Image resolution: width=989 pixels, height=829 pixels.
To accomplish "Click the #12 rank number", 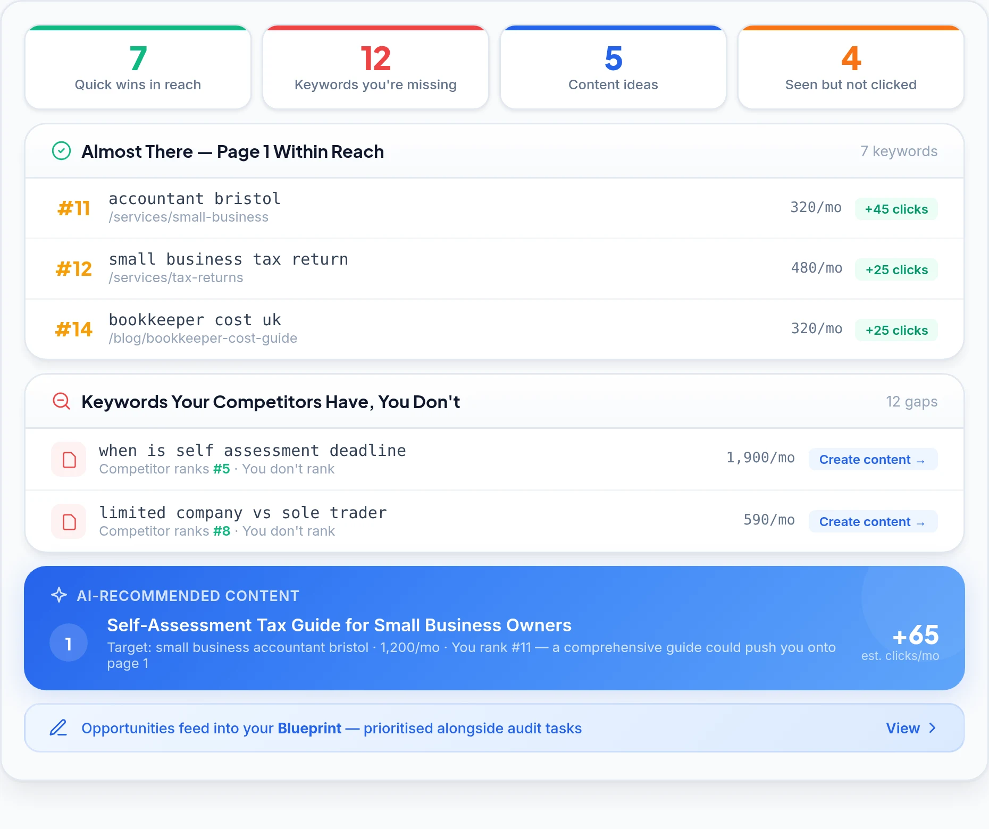I will pyautogui.click(x=74, y=269).
